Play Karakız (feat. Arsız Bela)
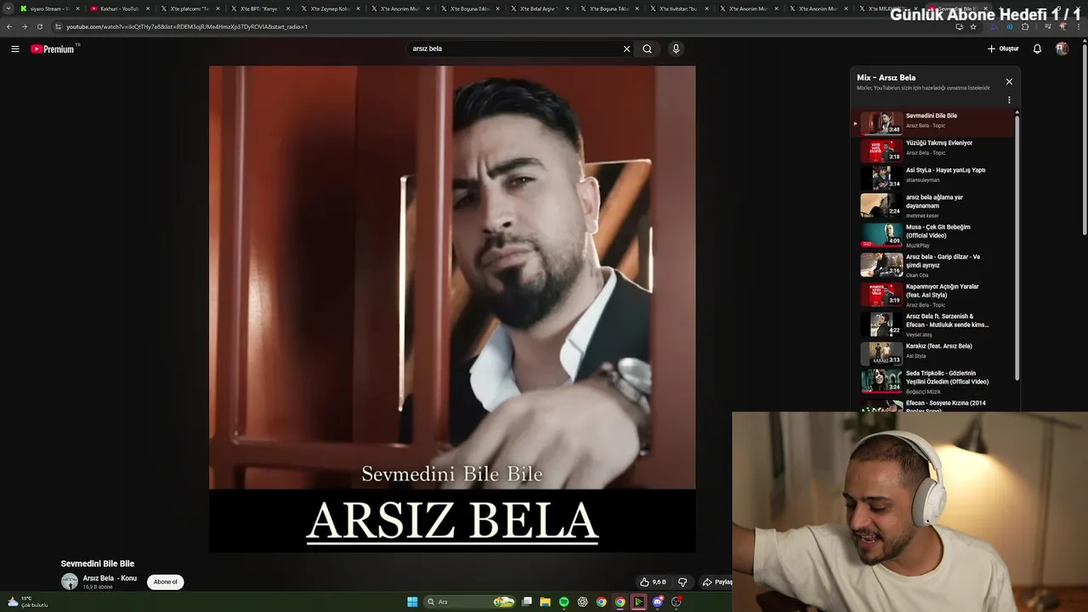Screen dimensions: 1088x612 click(x=933, y=353)
